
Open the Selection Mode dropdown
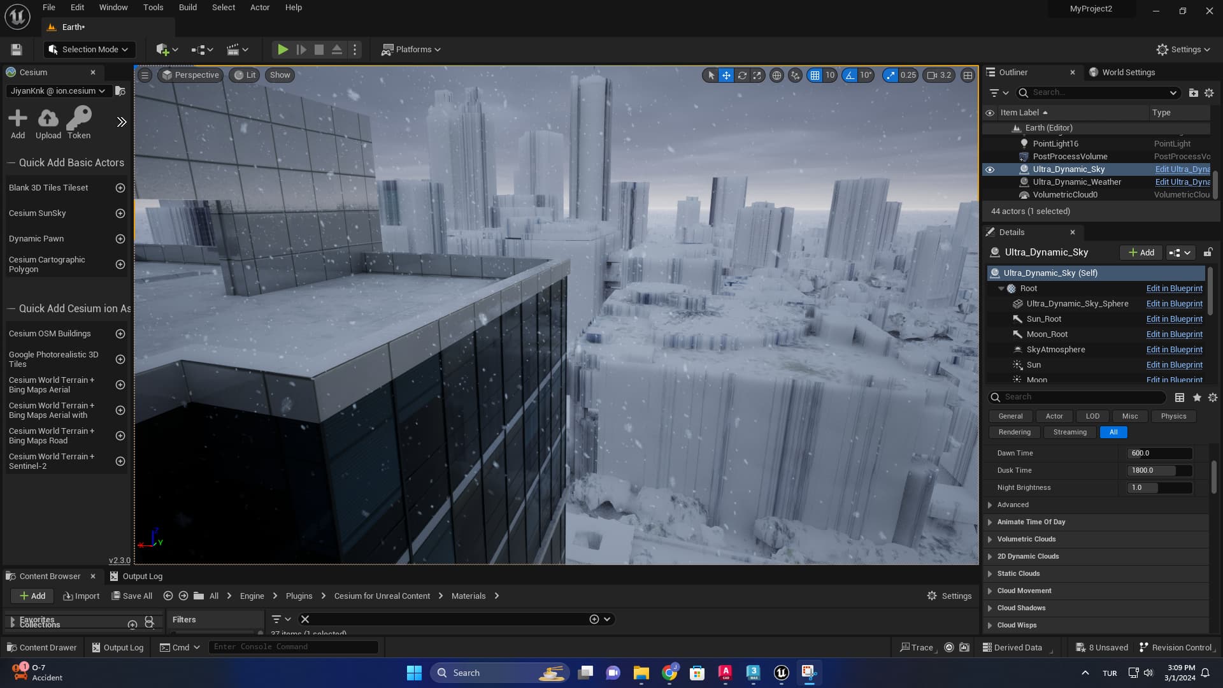89,50
